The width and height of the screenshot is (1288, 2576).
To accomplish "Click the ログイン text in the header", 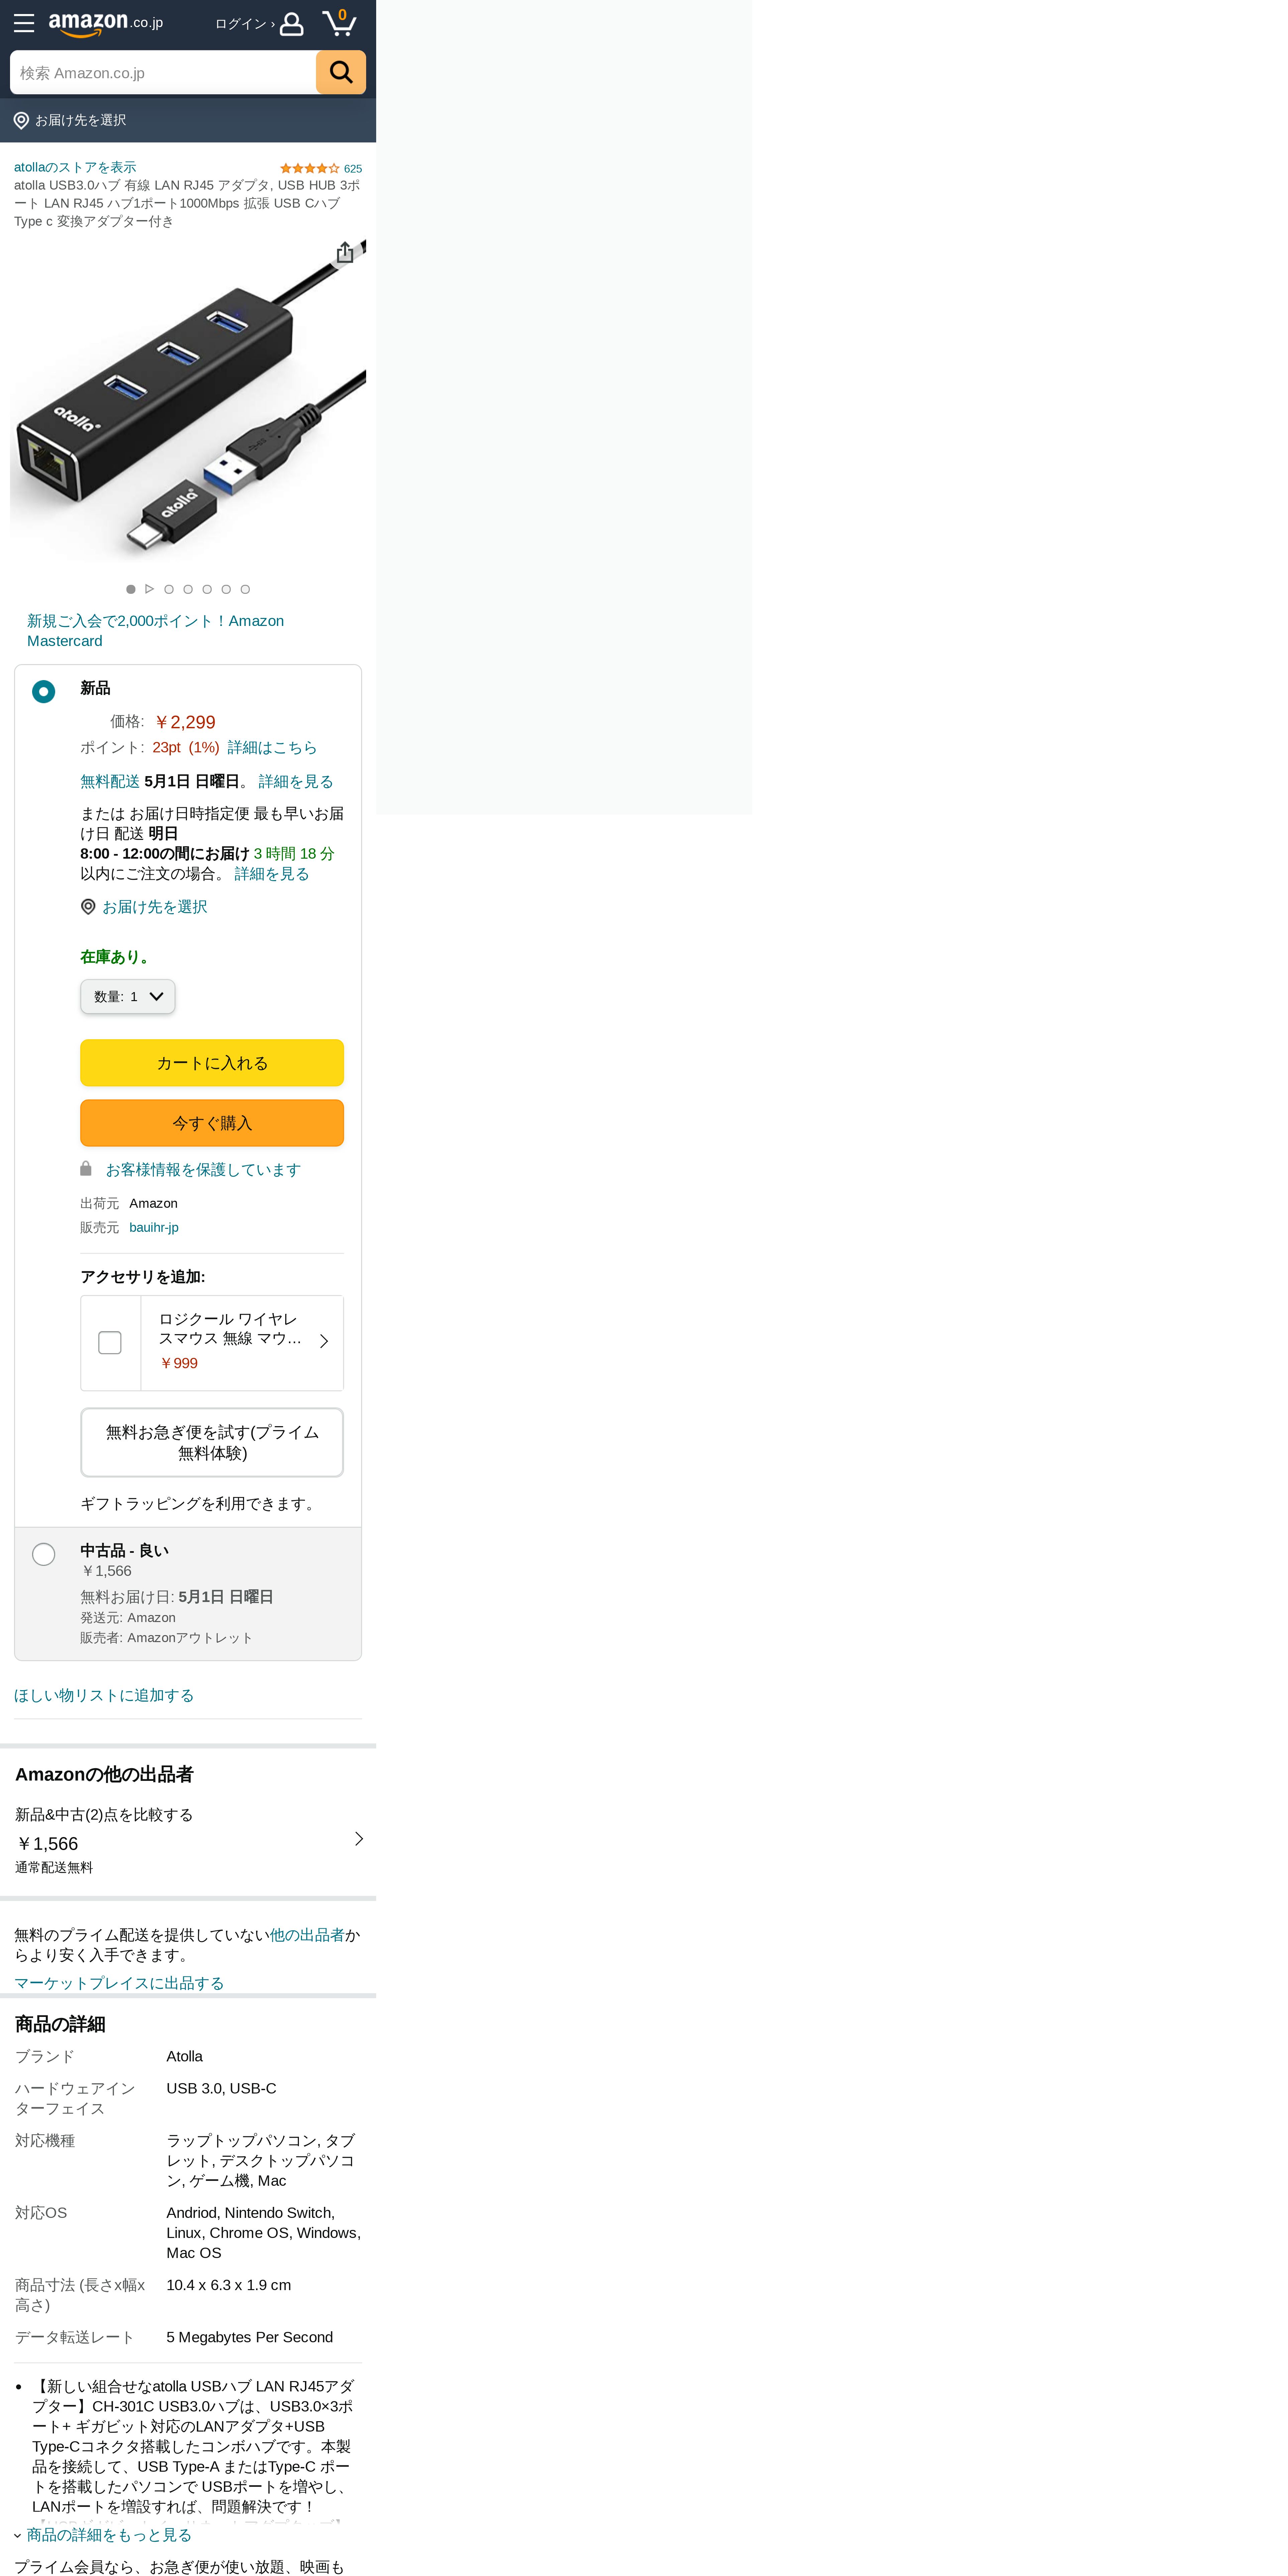I will (241, 24).
